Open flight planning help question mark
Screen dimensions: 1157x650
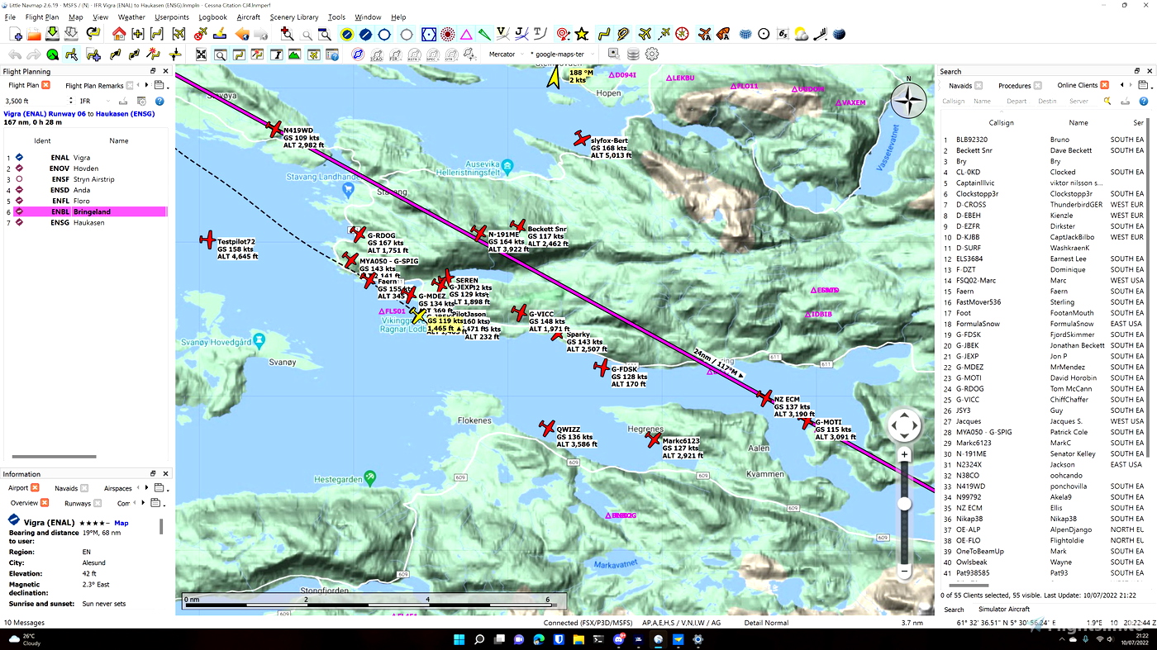[160, 101]
